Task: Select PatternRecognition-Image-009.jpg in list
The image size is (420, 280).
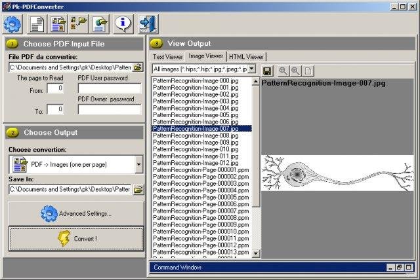Action: [x=201, y=143]
